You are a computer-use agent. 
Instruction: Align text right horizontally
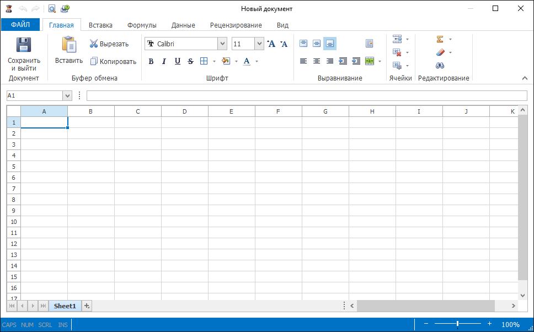point(330,61)
